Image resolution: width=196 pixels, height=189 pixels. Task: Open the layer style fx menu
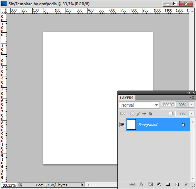[x=141, y=184]
